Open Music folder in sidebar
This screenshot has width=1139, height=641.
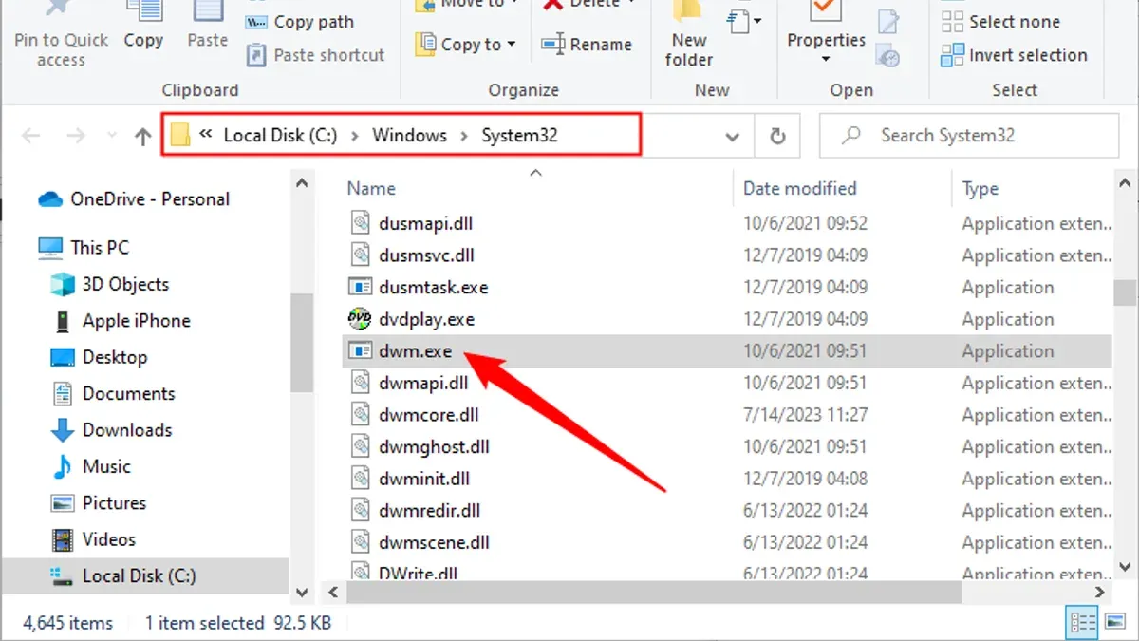pyautogui.click(x=90, y=466)
